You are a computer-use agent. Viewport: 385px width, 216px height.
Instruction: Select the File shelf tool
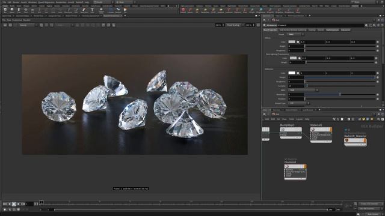coord(125,10)
